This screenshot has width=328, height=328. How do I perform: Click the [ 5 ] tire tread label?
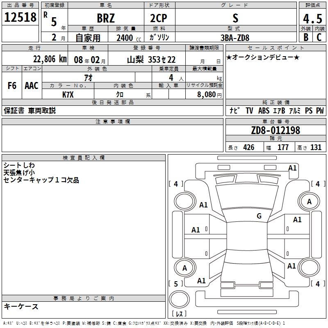pyautogui.click(x=176, y=284)
